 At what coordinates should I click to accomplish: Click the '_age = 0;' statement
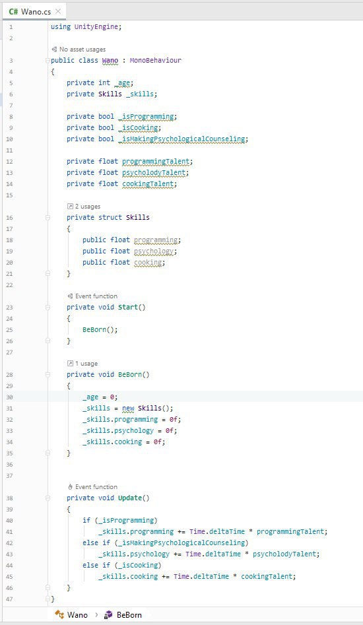coord(100,397)
